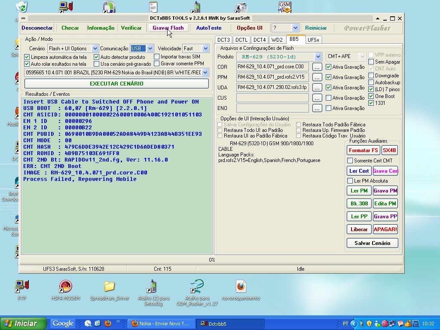Click the COR file path field

272,67
